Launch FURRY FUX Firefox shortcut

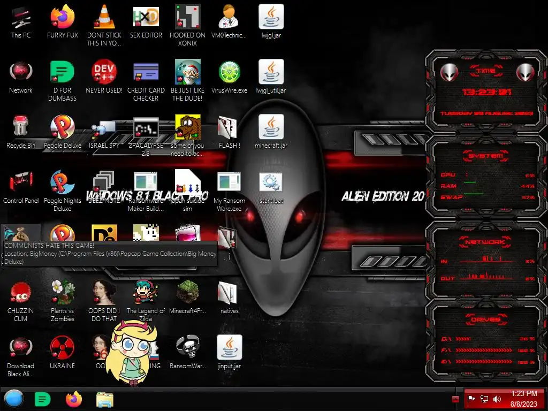pyautogui.click(x=62, y=17)
